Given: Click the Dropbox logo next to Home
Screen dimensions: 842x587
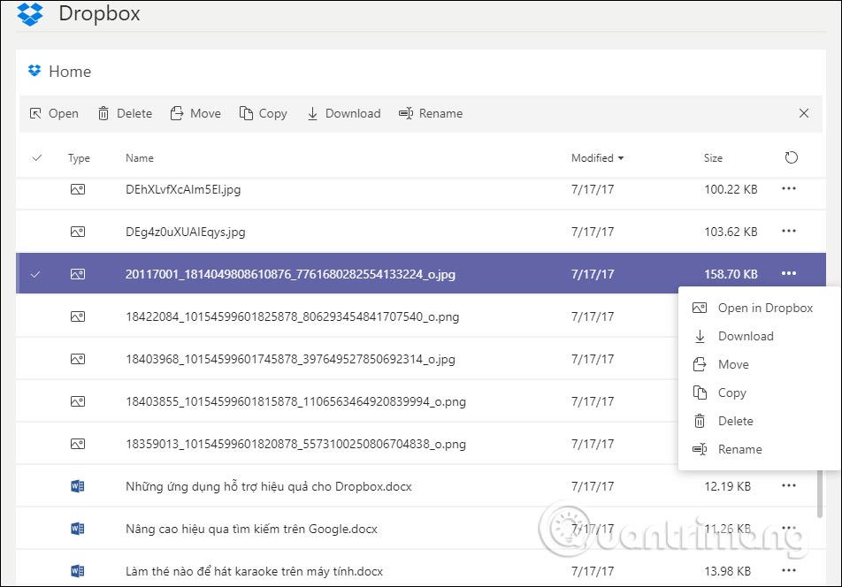Looking at the screenshot, I should [34, 71].
